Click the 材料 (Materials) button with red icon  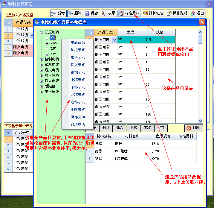[x=193, y=128]
